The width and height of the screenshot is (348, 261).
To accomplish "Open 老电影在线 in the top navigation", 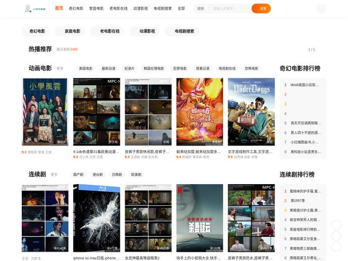I will point(118,8).
